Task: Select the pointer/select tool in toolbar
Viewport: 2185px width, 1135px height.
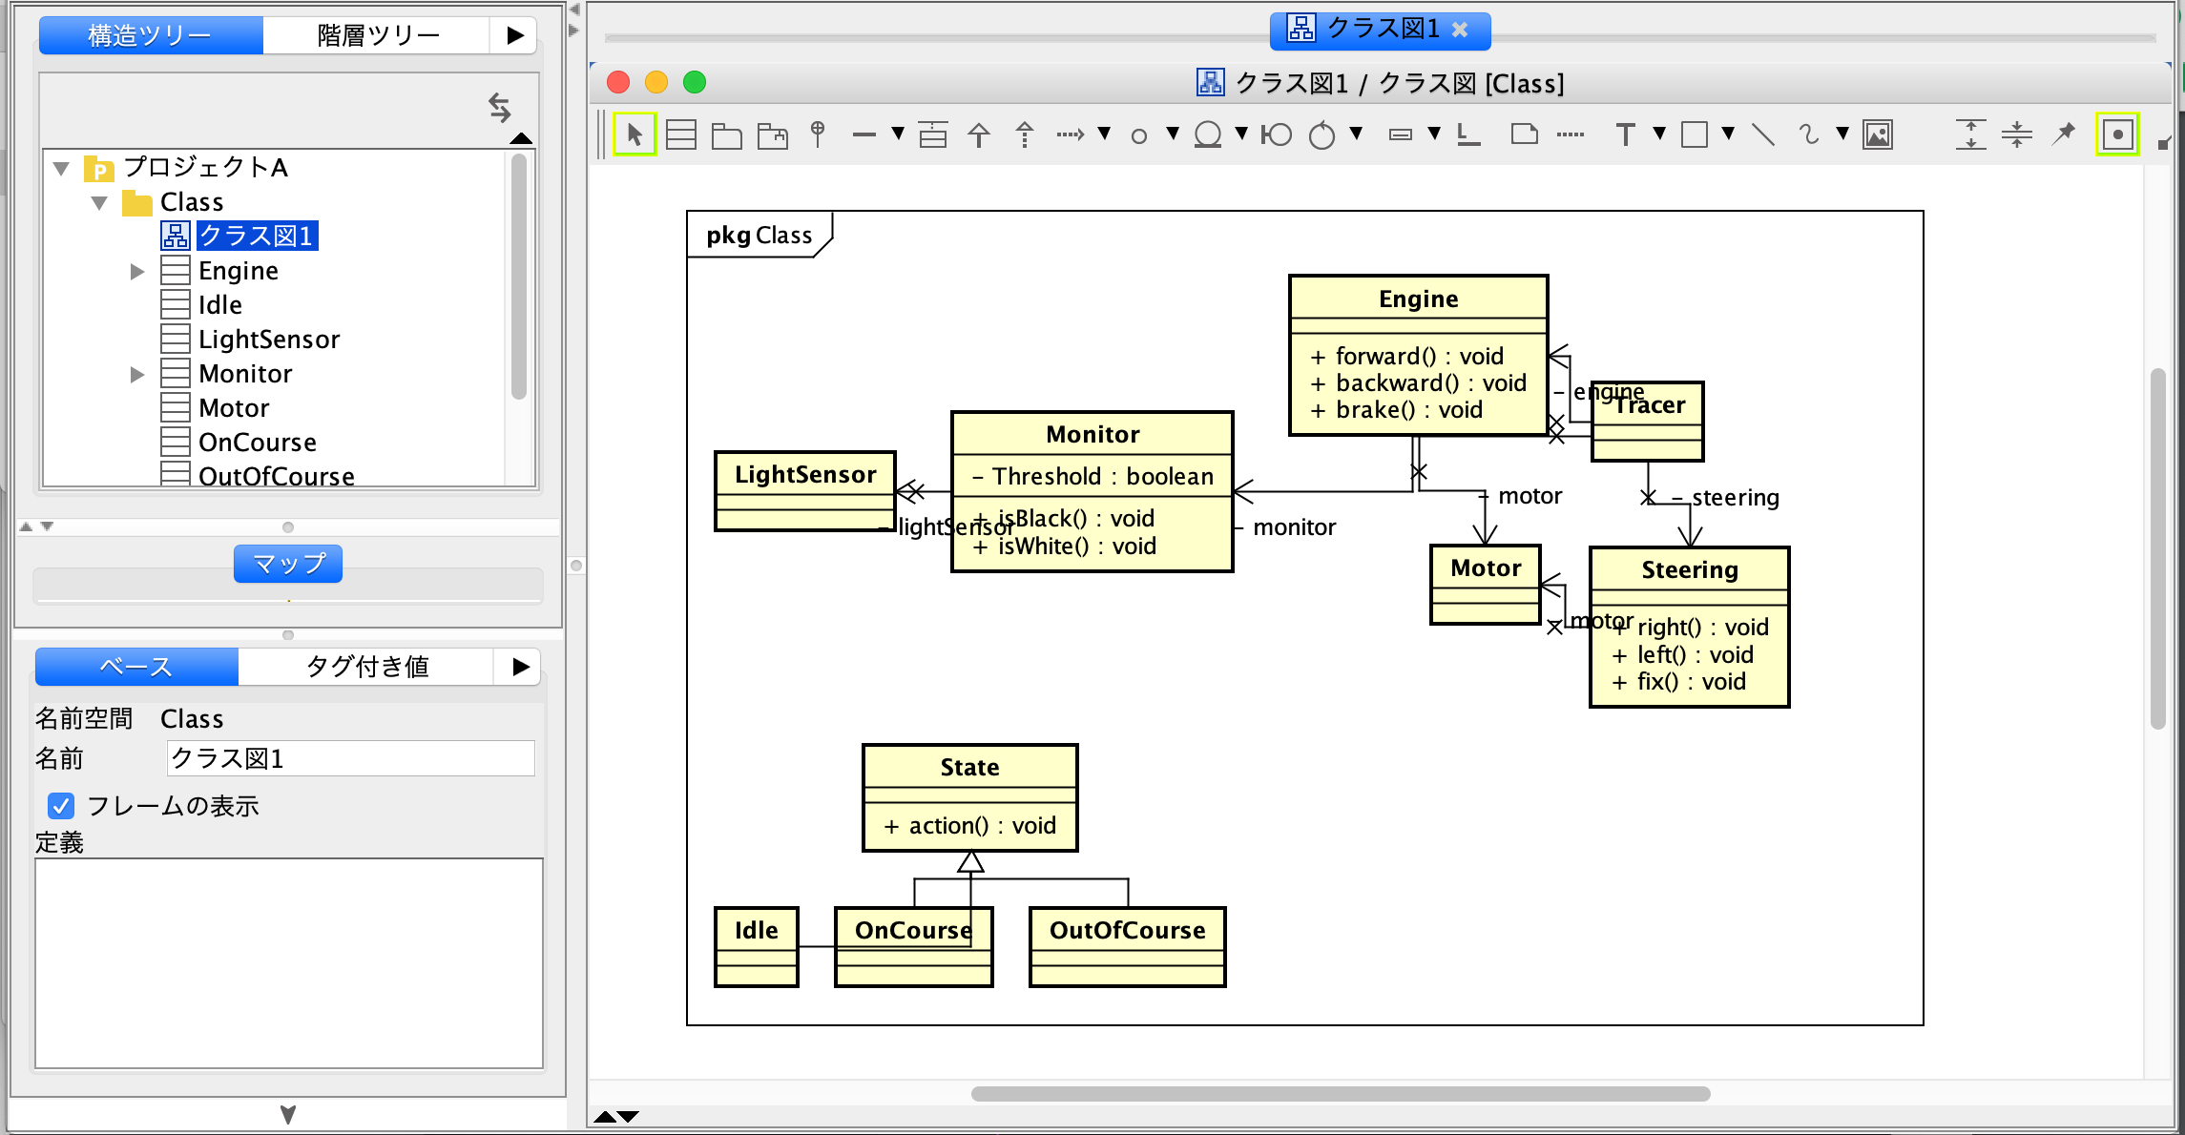Action: point(635,133)
